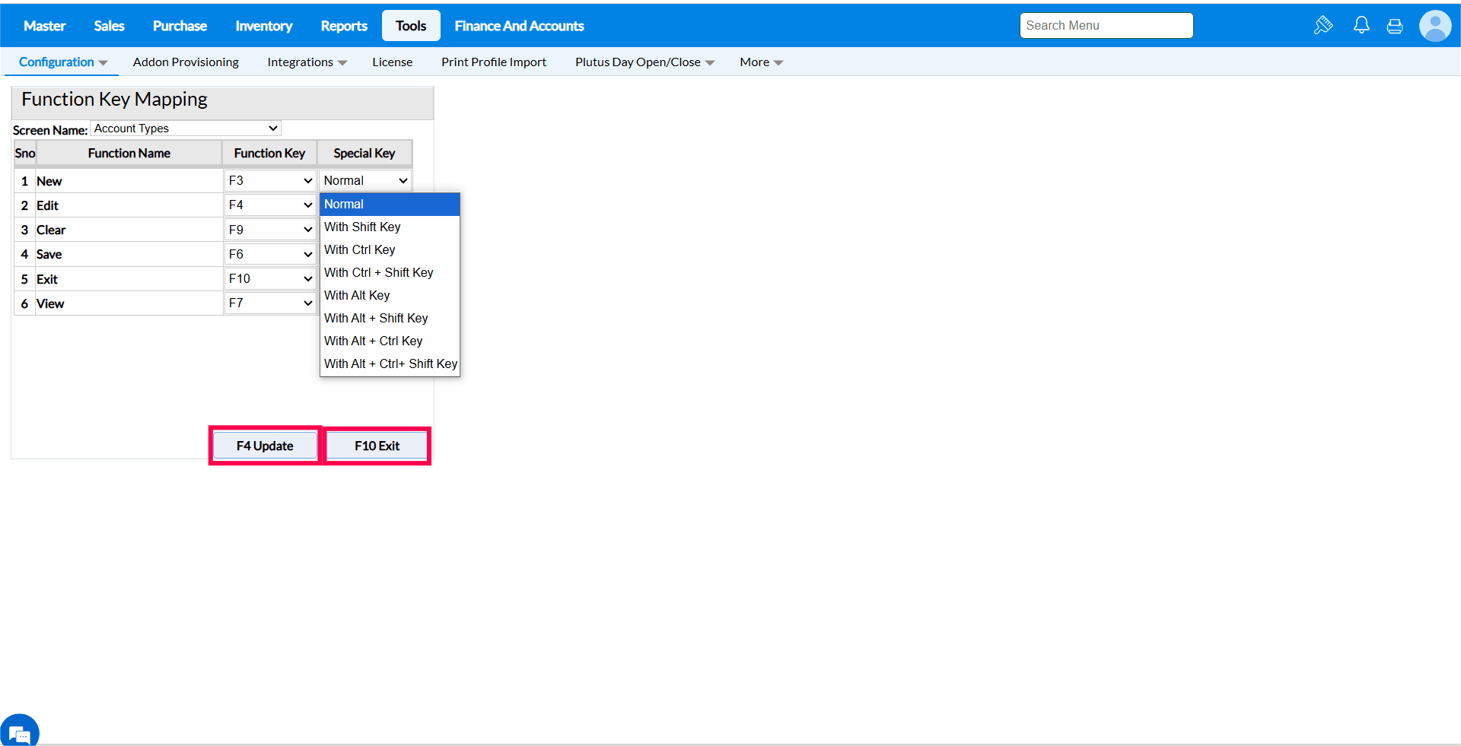Click the F10 Exit button

(x=377, y=446)
